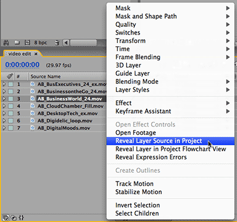The height and width of the screenshot is (222, 237).
Task: Expand layer 3 AB_BusinessWorld properties
Action: 4,99
